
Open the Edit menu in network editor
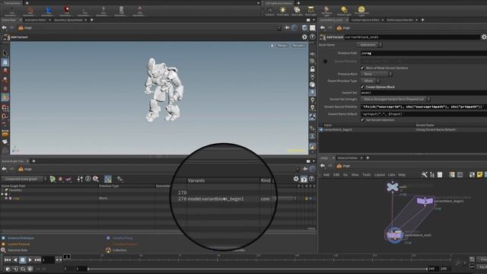coord(336,175)
